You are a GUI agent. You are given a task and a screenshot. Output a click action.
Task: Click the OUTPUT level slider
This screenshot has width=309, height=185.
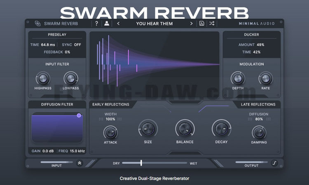[x=251, y=162]
